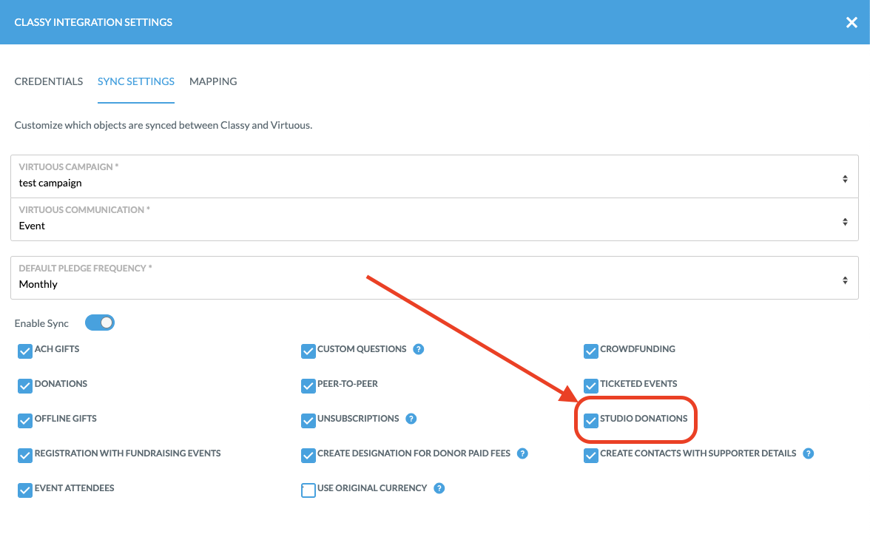Viewport: 870px width, 540px height.
Task: Enable the Use Original Currency checkbox
Action: [x=308, y=490]
